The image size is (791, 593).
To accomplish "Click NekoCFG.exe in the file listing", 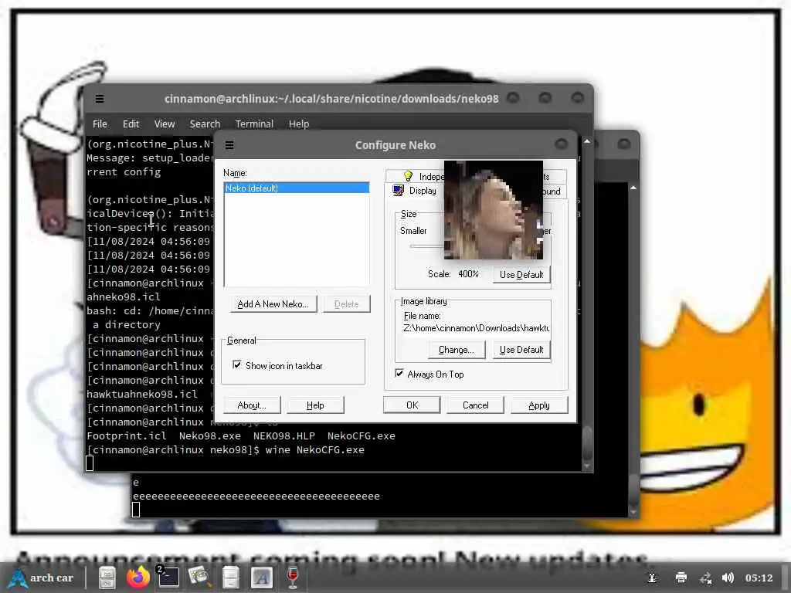I will click(x=362, y=436).
